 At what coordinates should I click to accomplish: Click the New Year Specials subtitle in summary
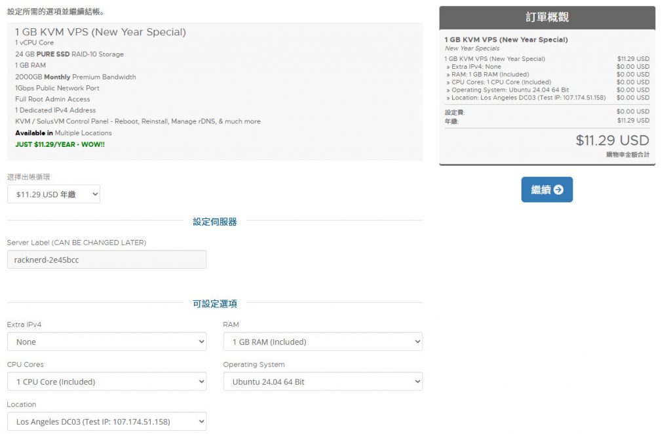472,49
